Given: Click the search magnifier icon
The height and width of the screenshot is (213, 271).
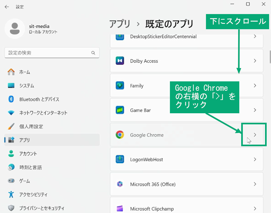Looking at the screenshot, I should [93, 53].
